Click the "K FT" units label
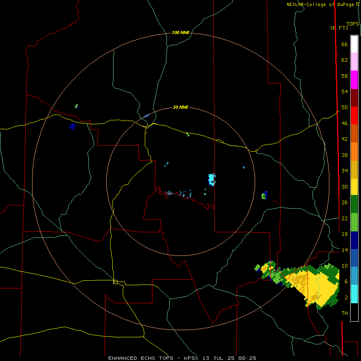This screenshot has height=361, width=361. (x=339, y=28)
